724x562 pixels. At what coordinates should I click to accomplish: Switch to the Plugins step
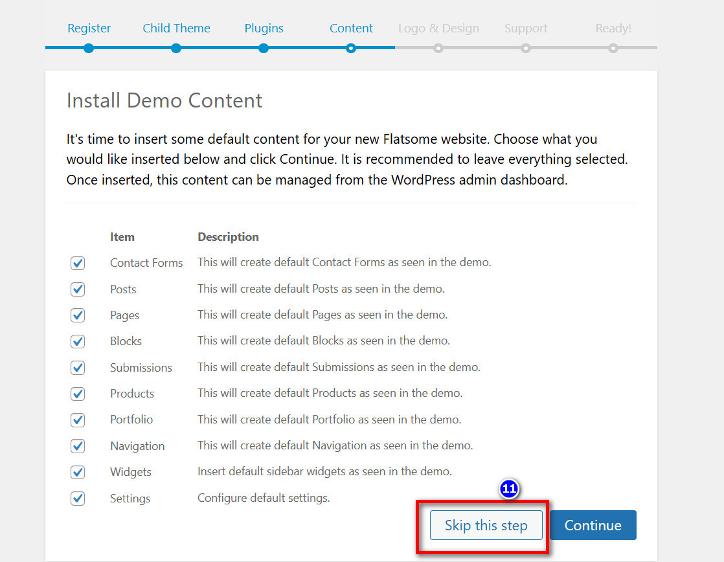264,28
